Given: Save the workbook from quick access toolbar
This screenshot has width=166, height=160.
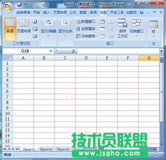Looking at the screenshot, I should coord(20,5).
